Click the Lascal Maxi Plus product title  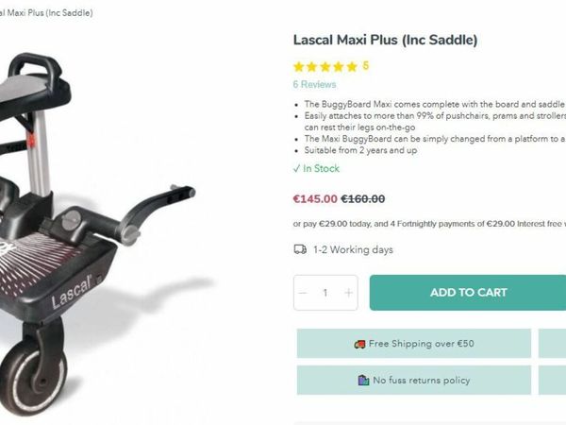(x=385, y=40)
